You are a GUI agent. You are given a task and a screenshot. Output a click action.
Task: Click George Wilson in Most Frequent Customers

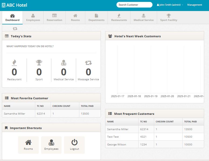point(116,145)
